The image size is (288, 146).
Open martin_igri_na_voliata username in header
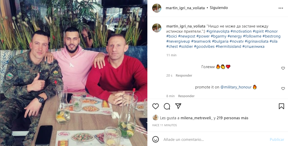[185, 8]
